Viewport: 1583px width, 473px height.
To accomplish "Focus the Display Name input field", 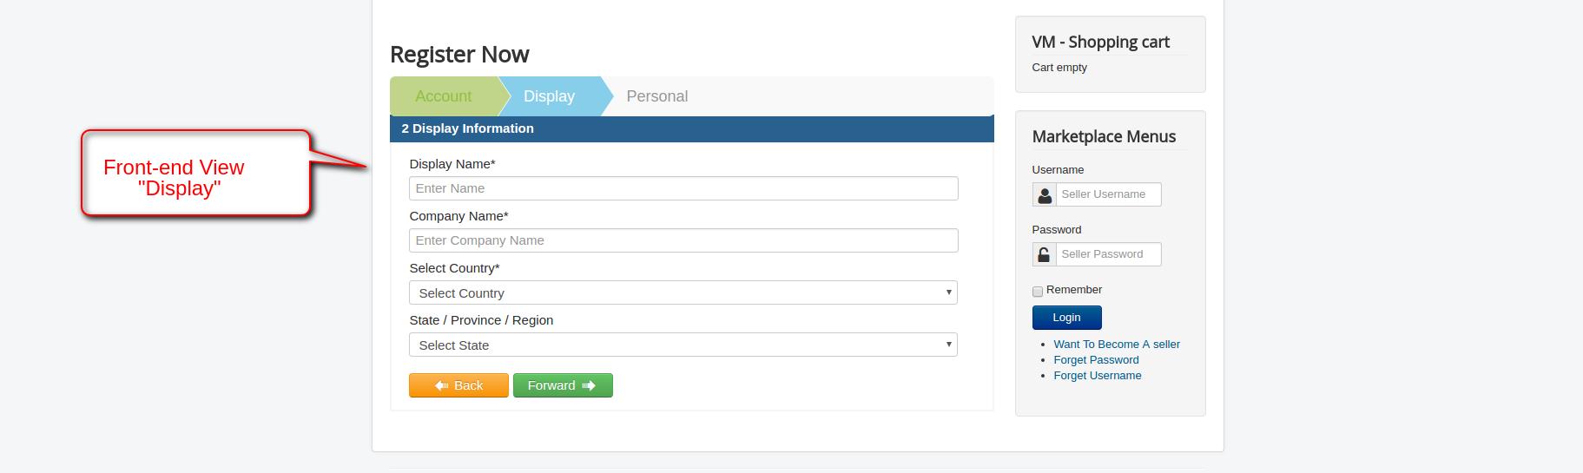I will pos(683,188).
